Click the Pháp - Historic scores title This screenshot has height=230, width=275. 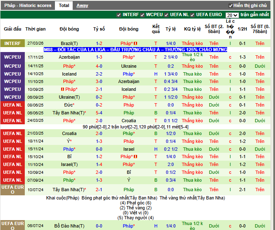(28, 5)
